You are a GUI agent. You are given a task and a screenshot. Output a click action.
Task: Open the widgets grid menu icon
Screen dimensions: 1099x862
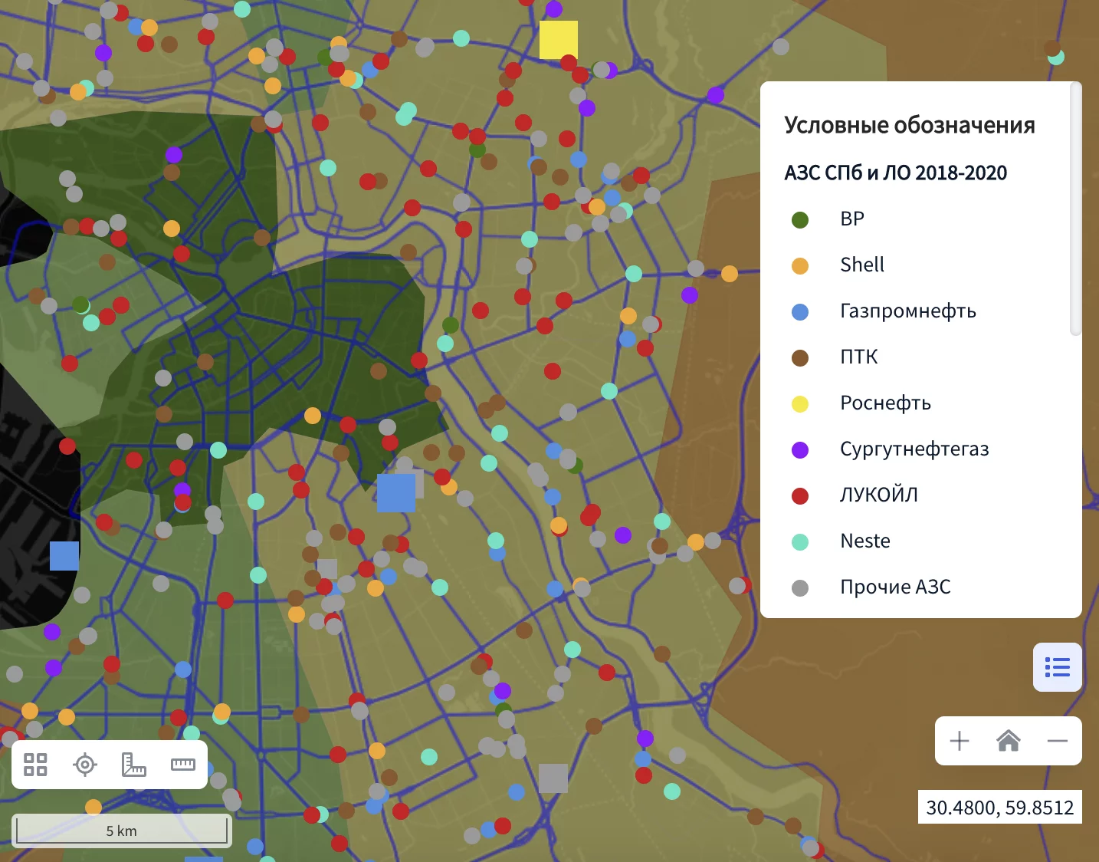pyautogui.click(x=35, y=765)
